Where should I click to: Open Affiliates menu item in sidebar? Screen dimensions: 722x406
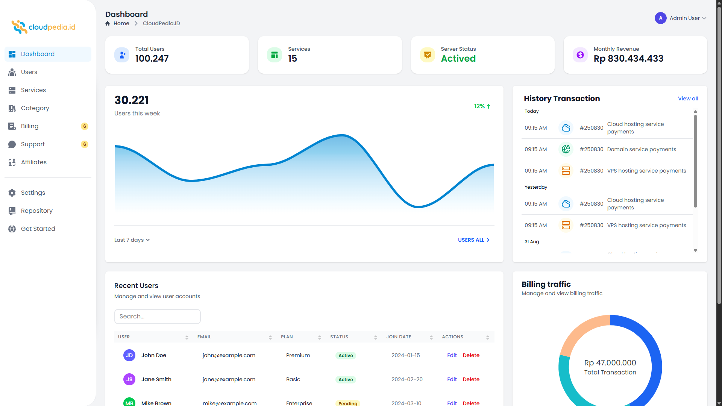[x=48, y=162]
